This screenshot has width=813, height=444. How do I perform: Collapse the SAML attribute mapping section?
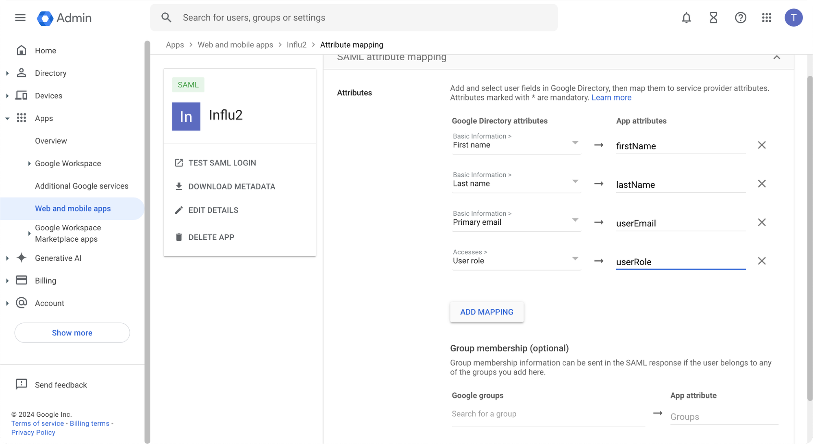pyautogui.click(x=776, y=57)
